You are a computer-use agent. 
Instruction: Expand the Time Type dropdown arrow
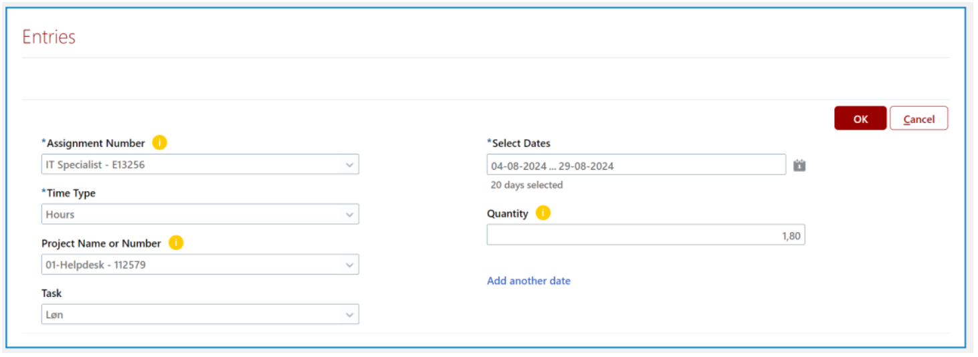click(x=349, y=215)
